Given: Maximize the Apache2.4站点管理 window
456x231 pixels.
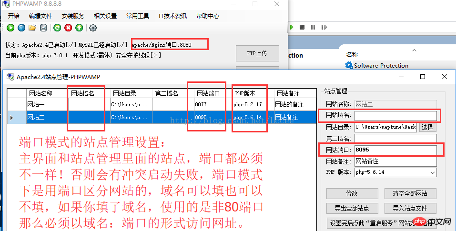Looking at the screenshot, I should 423,77.
